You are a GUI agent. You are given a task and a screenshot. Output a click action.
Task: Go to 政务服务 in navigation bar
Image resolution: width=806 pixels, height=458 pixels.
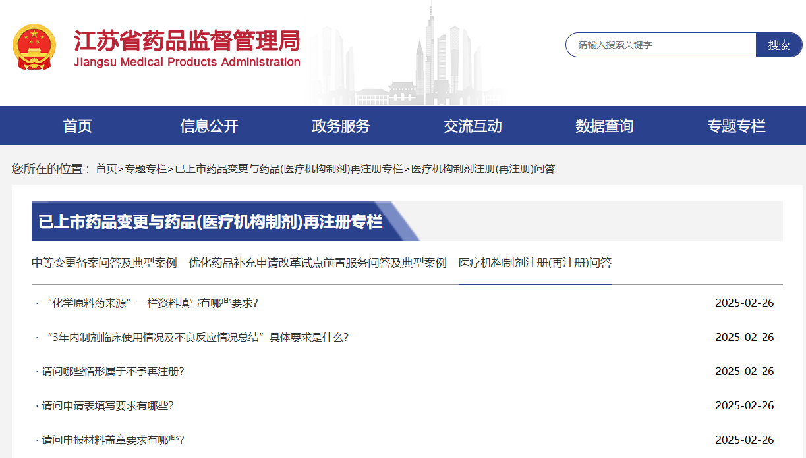click(x=341, y=126)
